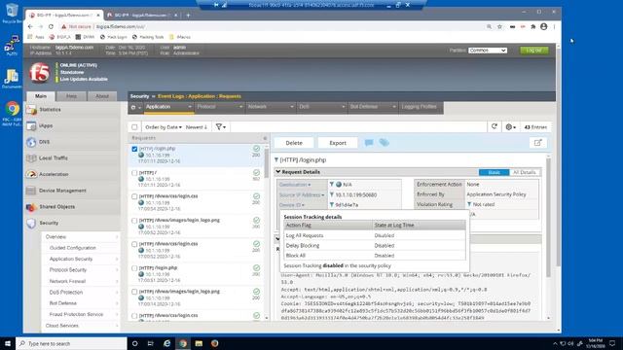623x350 pixels.
Task: Open the Partition Common dropdown
Action: pyautogui.click(x=488, y=51)
